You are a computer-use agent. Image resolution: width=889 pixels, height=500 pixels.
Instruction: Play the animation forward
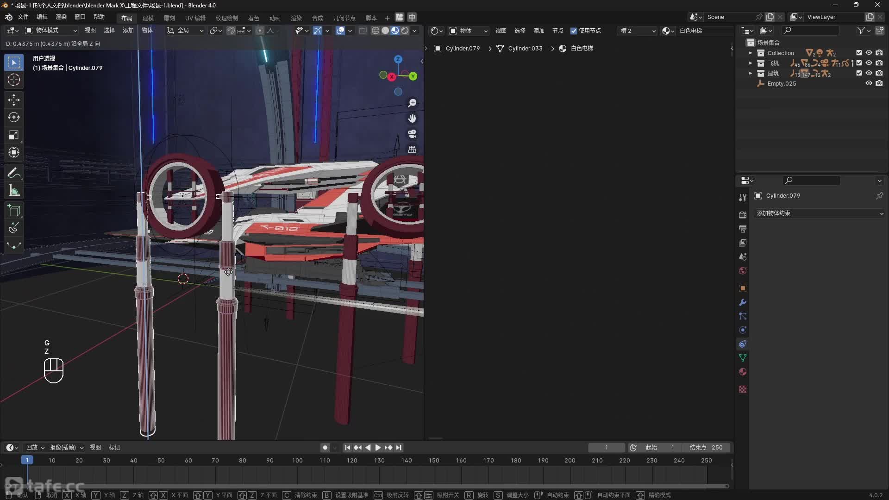pyautogui.click(x=378, y=447)
